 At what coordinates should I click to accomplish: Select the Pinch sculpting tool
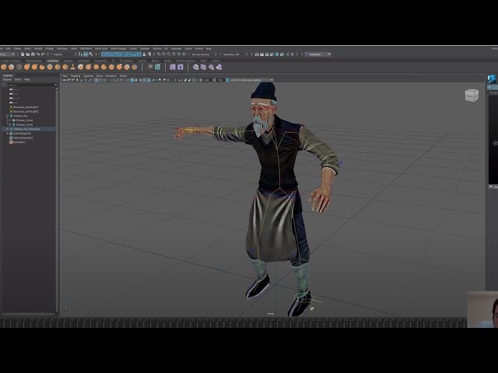click(x=34, y=67)
